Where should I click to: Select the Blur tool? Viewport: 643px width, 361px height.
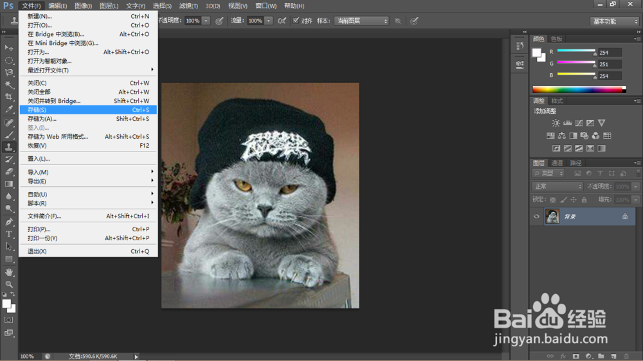point(8,197)
